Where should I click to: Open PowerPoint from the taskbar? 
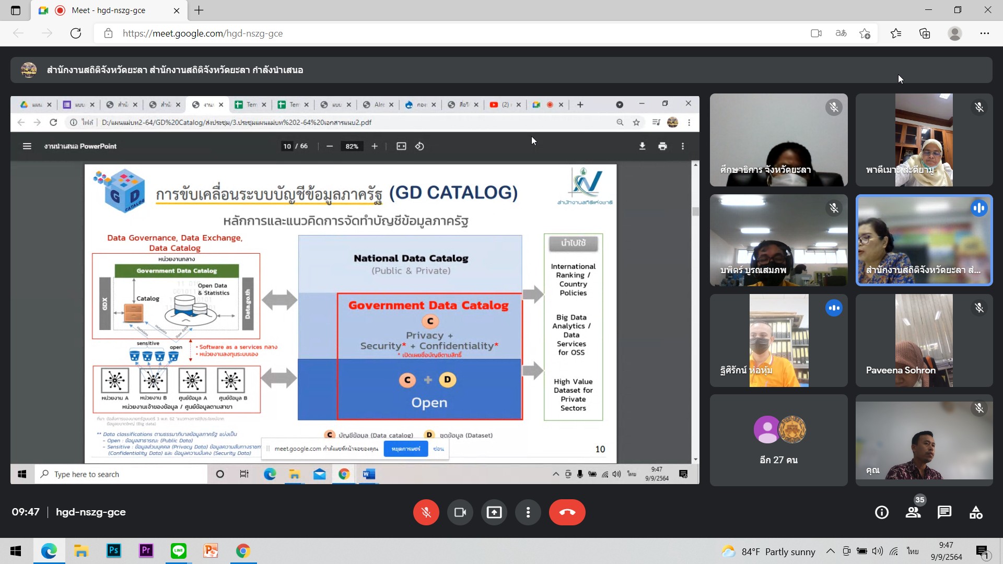(x=211, y=551)
